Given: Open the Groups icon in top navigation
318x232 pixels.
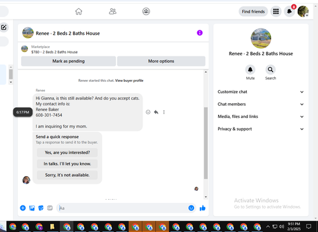Looking at the screenshot, I should [x=146, y=11].
